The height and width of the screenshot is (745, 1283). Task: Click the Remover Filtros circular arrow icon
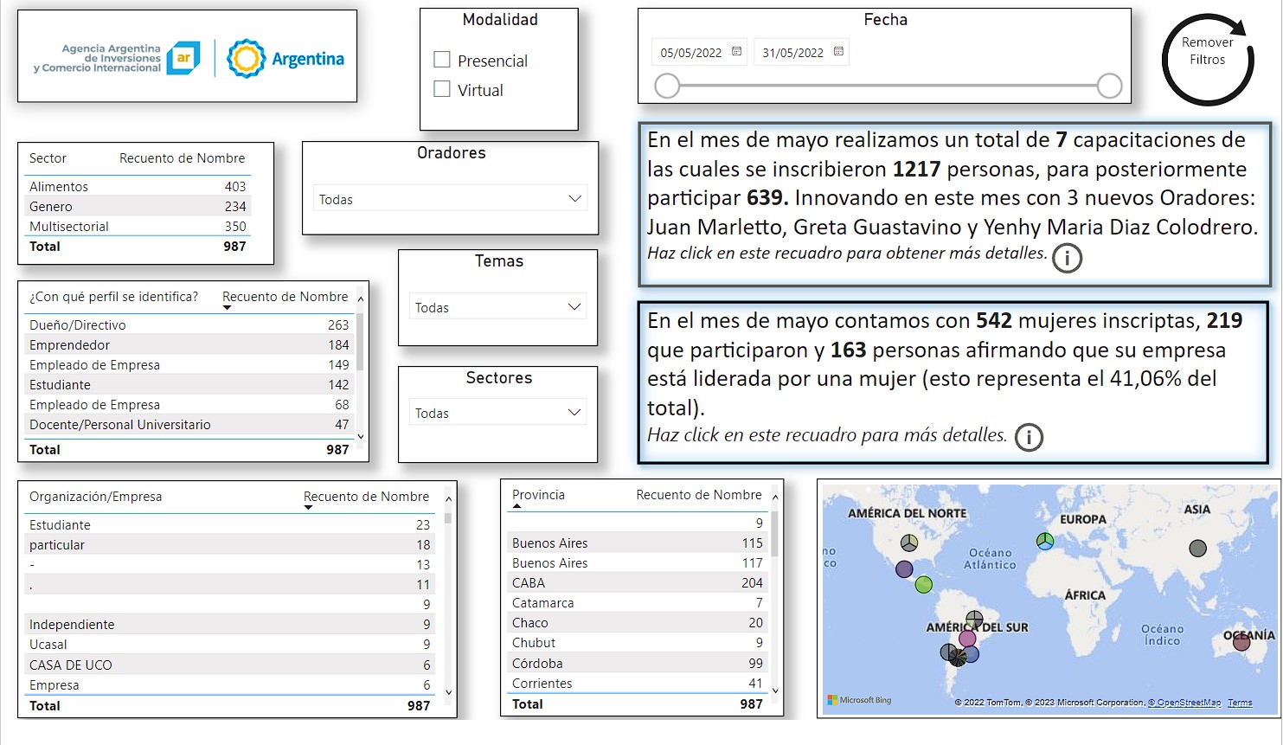click(1207, 59)
